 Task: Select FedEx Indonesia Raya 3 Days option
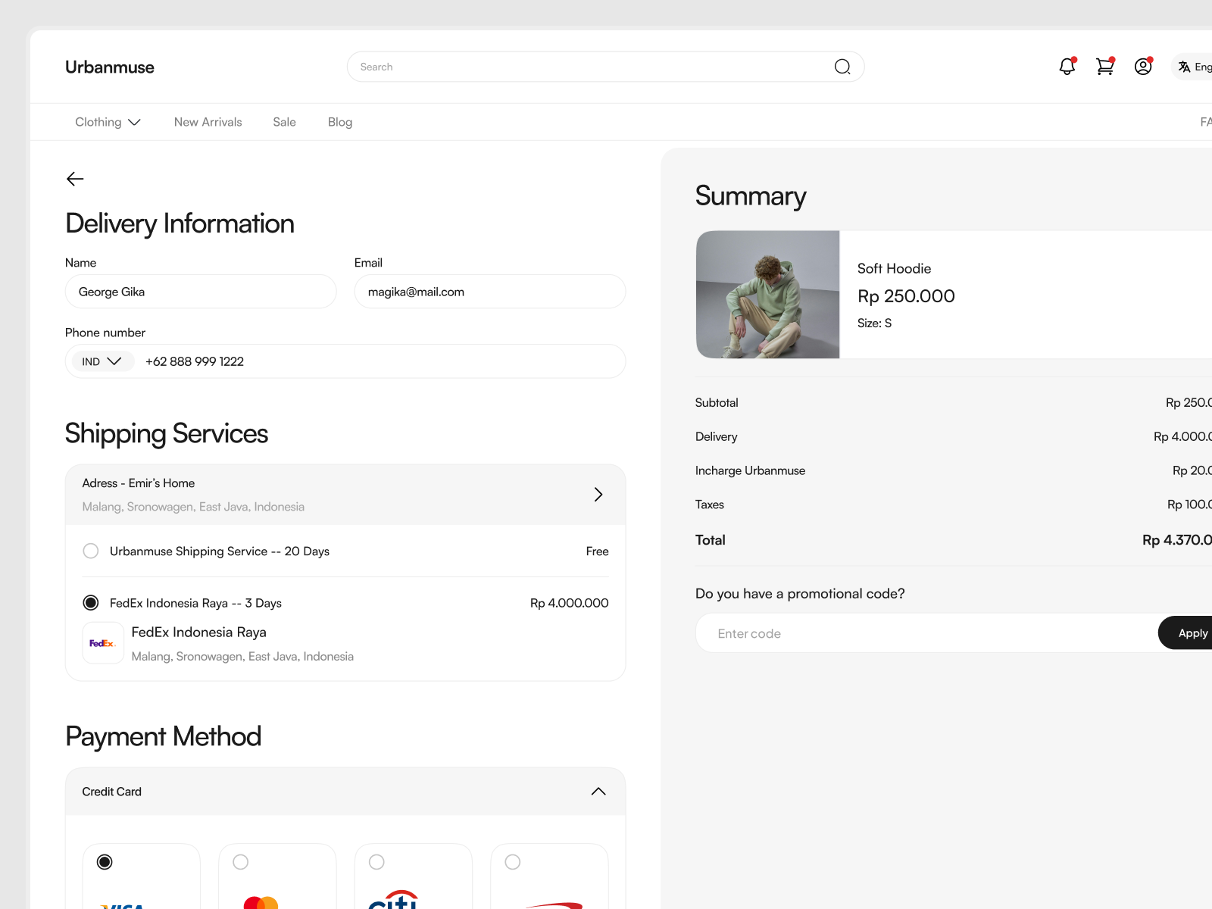tap(91, 603)
